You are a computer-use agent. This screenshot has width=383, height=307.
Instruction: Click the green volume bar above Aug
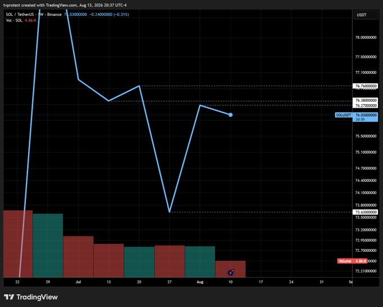200,262
